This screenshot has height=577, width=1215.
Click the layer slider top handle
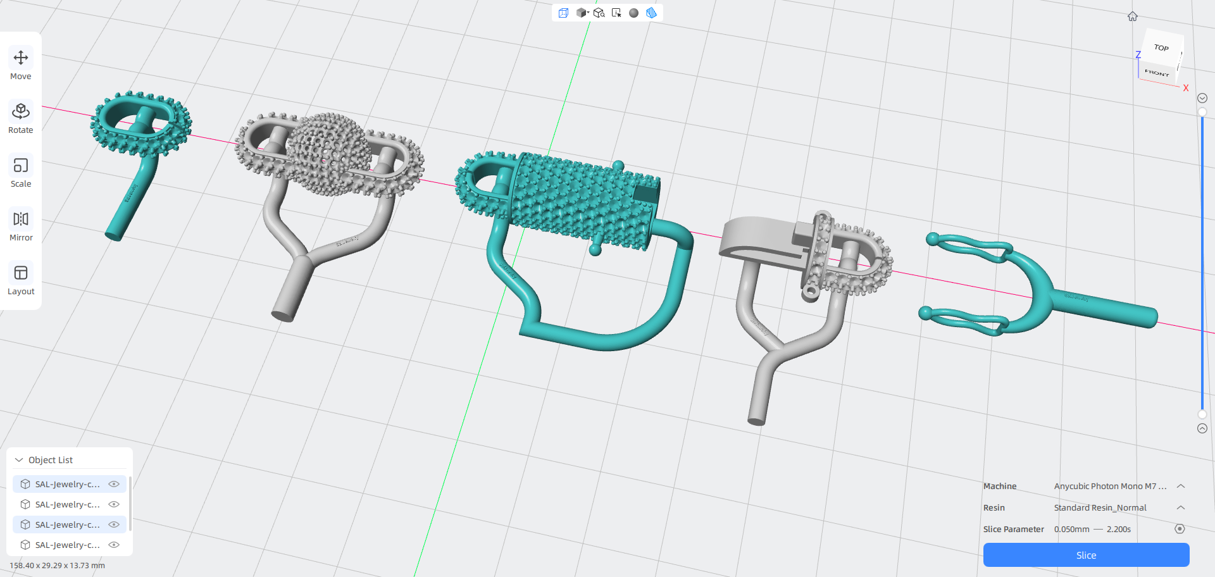tap(1202, 112)
